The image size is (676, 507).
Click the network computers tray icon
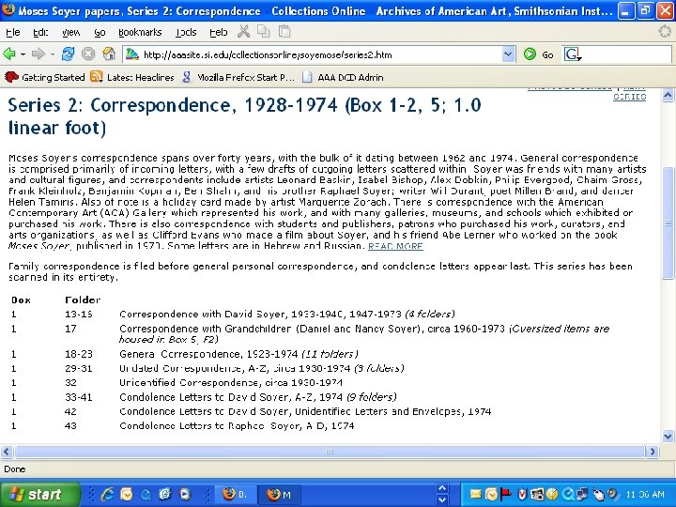click(x=581, y=494)
